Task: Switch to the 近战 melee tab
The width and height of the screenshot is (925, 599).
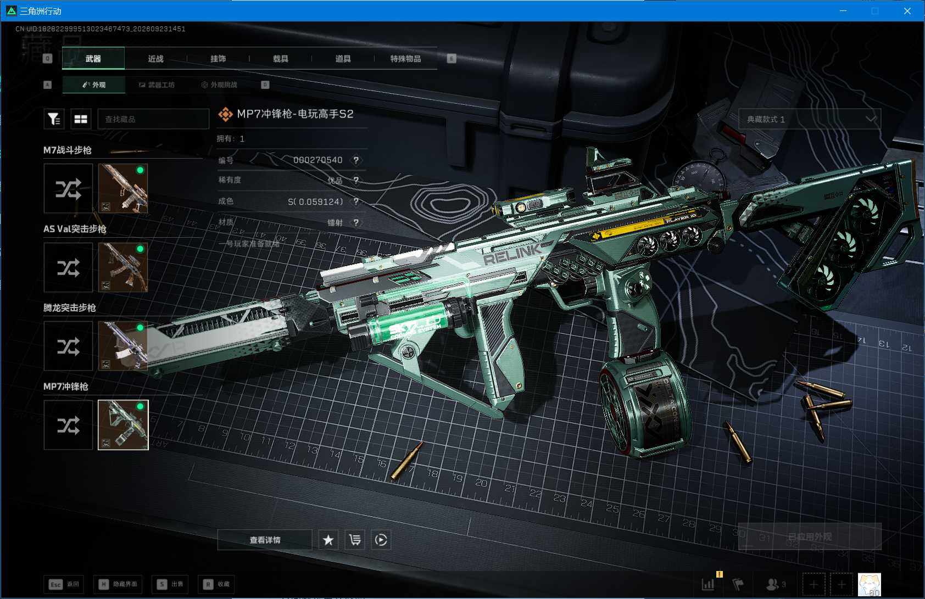Action: click(155, 58)
